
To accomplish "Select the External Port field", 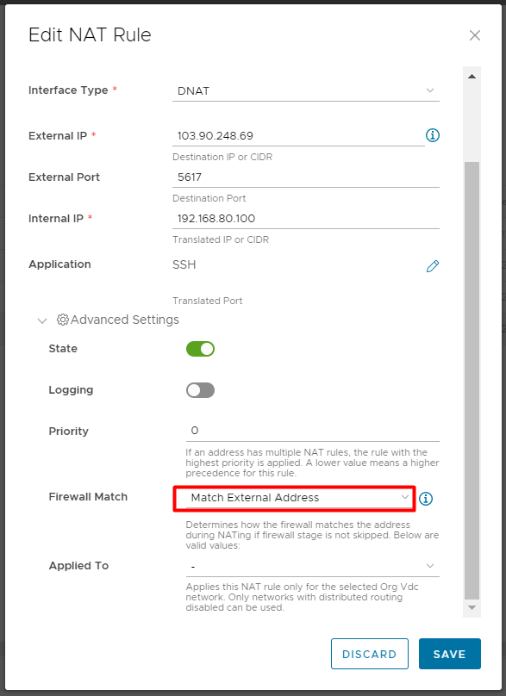I will click(x=306, y=177).
